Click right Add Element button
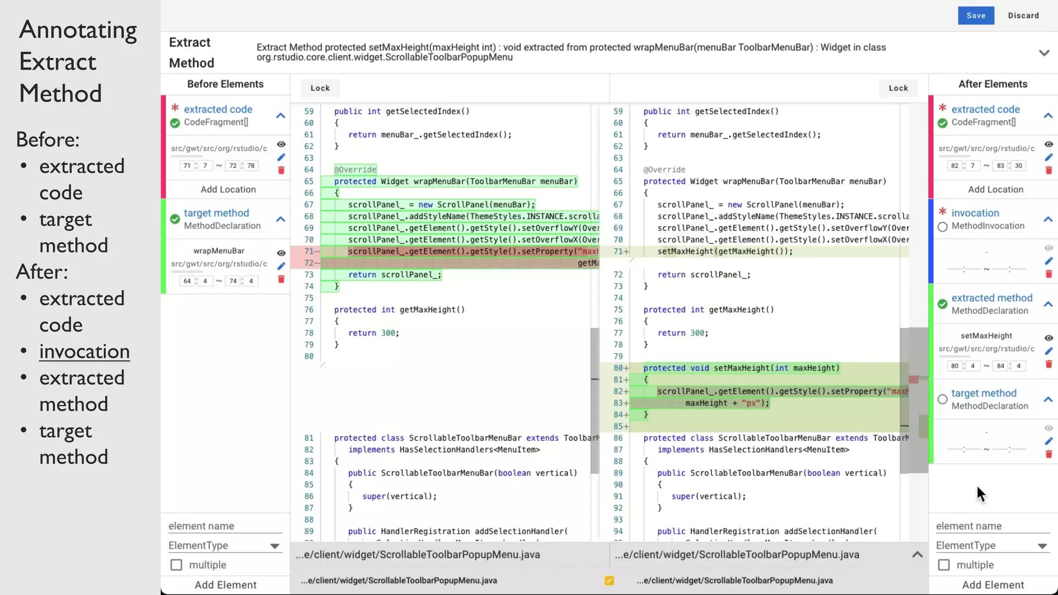The width and height of the screenshot is (1058, 595). coord(993,585)
